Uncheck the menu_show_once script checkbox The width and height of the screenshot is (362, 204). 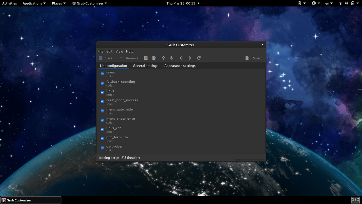(102, 120)
